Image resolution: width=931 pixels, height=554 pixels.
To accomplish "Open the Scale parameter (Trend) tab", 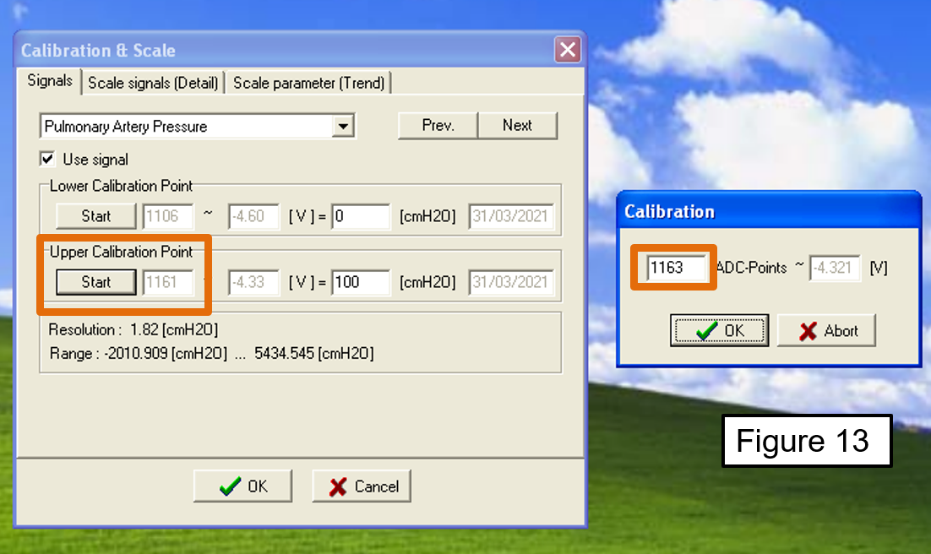I will [308, 83].
